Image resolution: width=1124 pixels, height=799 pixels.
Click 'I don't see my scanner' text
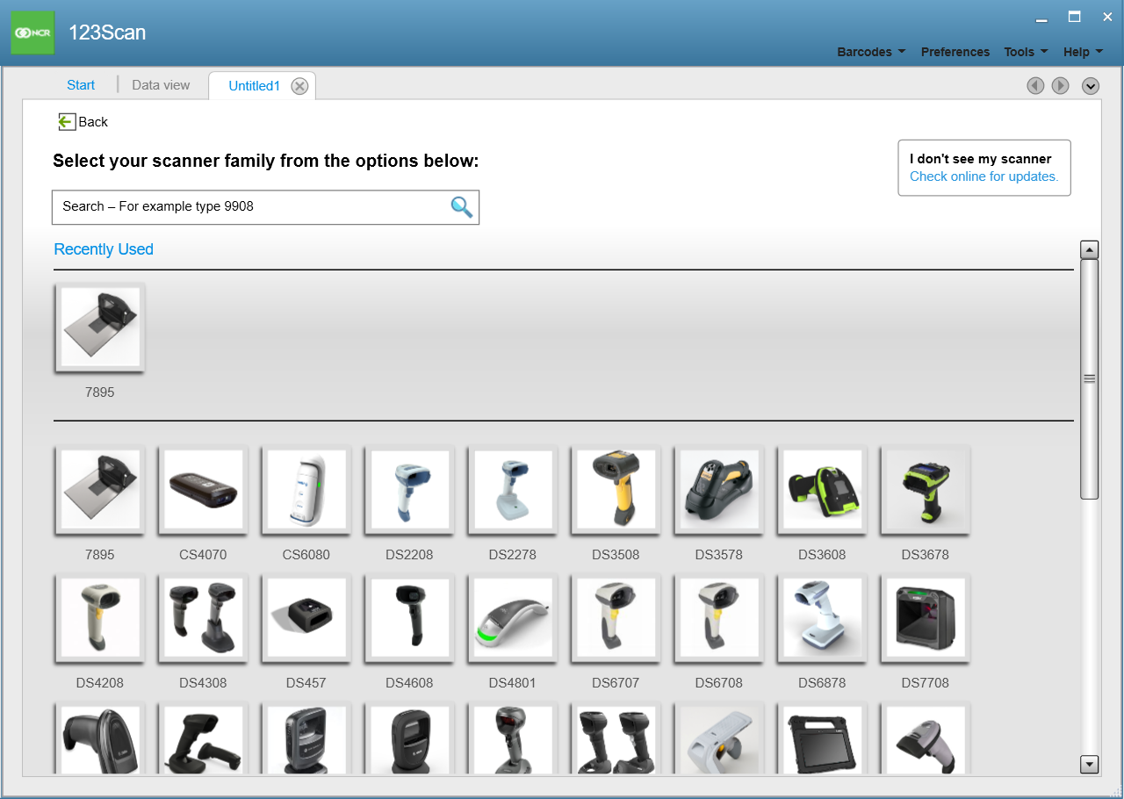[x=981, y=159]
